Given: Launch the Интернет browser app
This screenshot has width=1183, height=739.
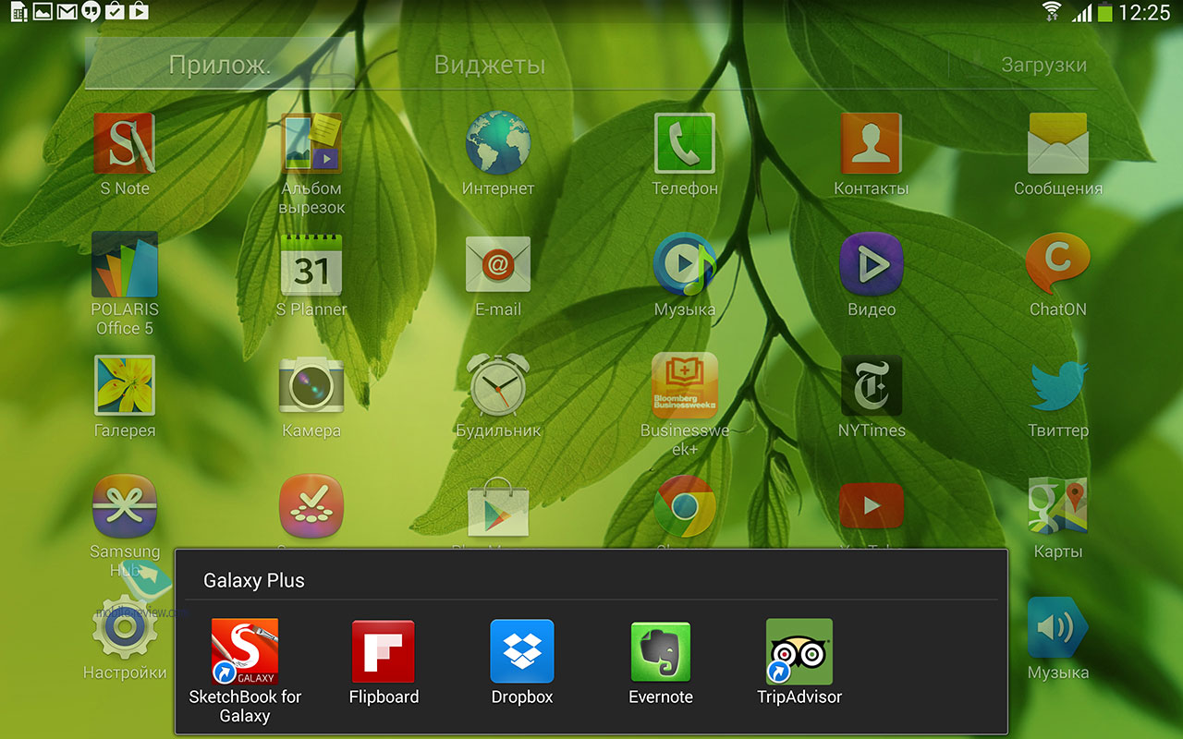Looking at the screenshot, I should pos(498,144).
